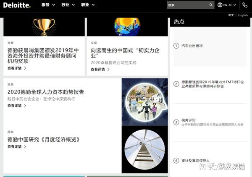Expand the 服务 menu

48,5
